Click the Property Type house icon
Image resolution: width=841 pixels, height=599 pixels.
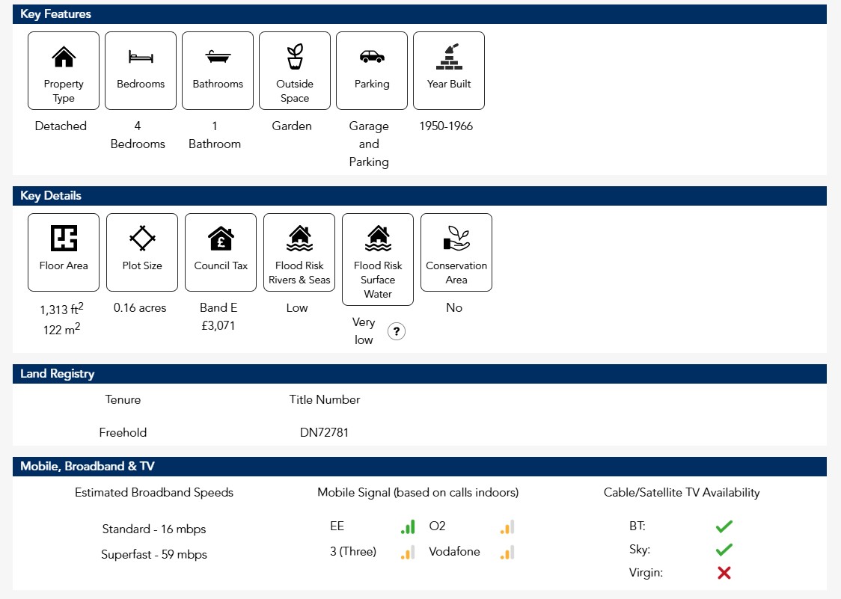pyautogui.click(x=64, y=57)
